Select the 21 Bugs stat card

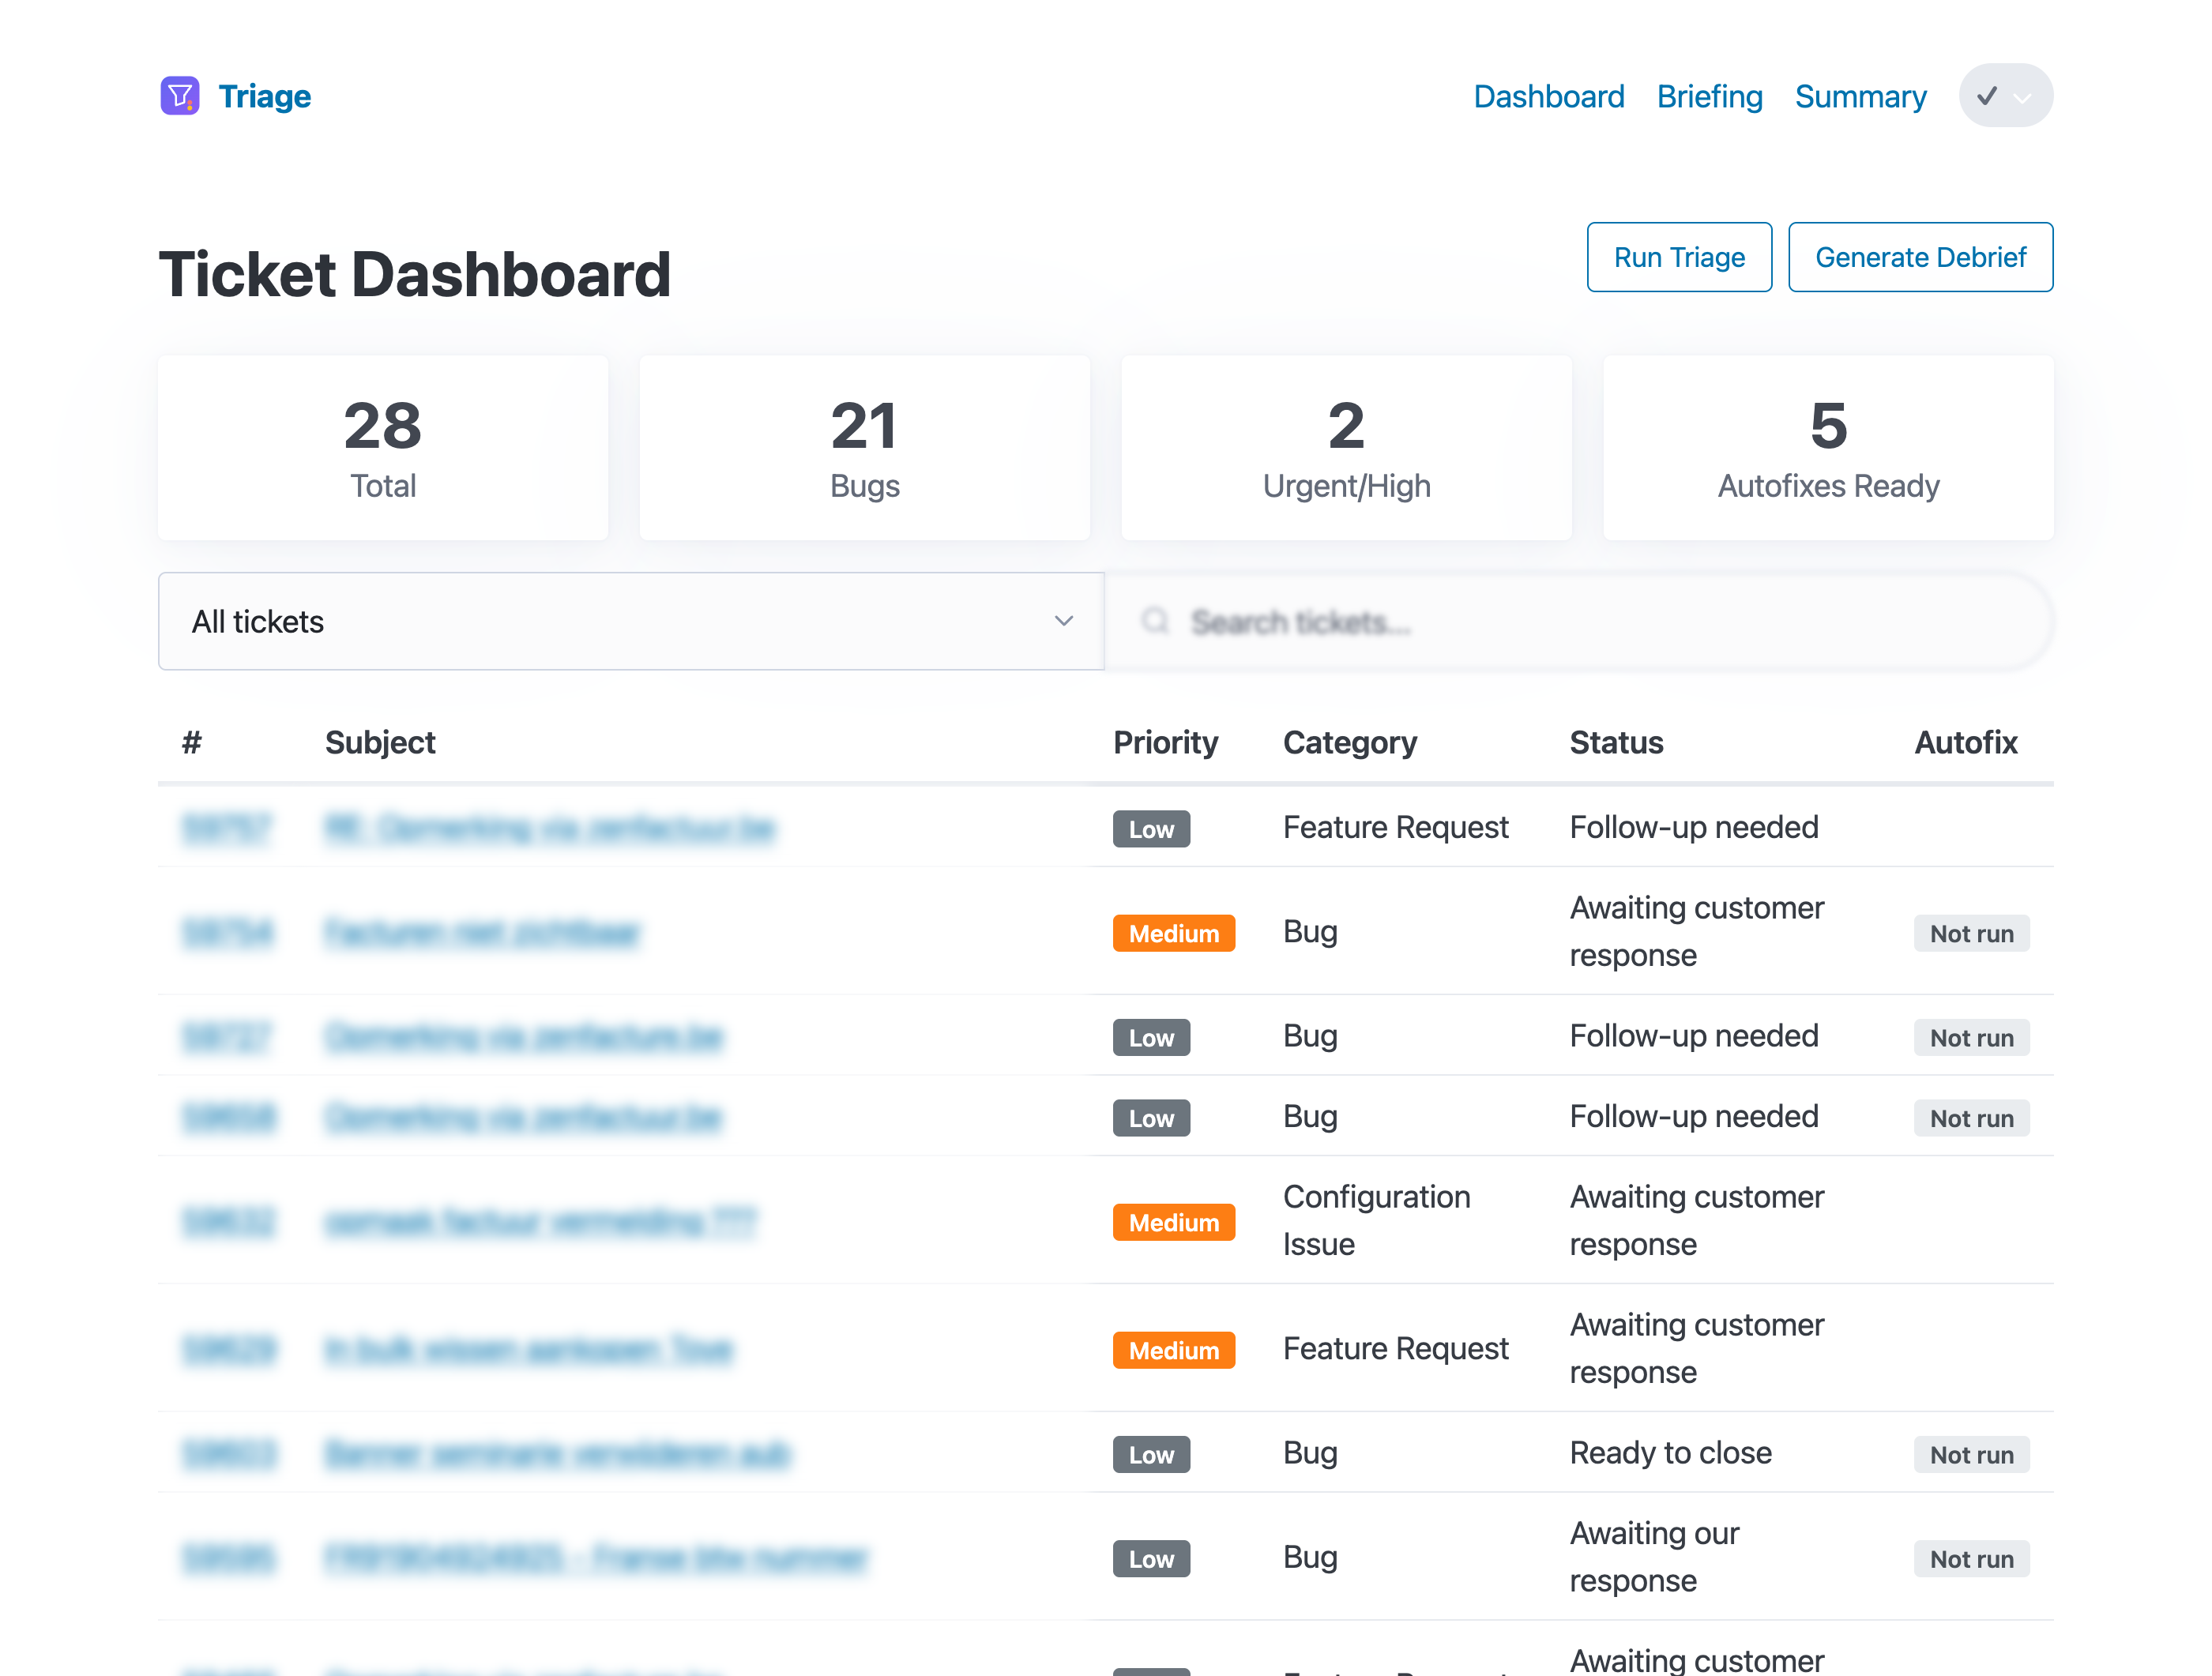[x=864, y=448]
